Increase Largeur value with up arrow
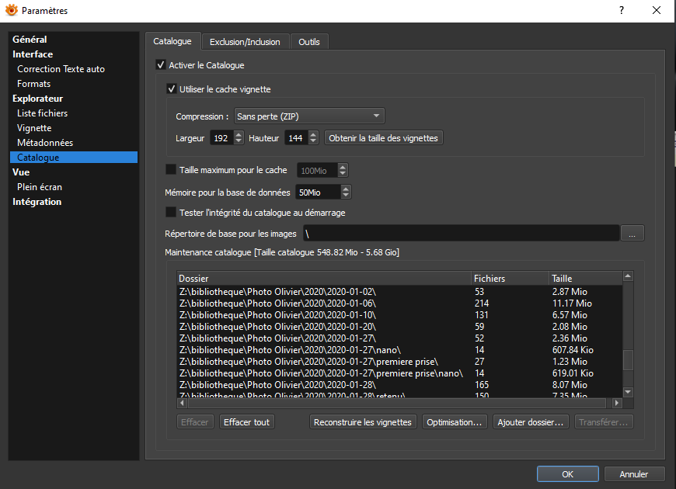 pos(239,134)
